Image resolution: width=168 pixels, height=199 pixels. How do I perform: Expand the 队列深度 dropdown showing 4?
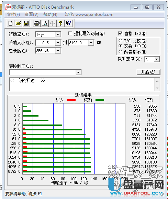click(x=157, y=59)
